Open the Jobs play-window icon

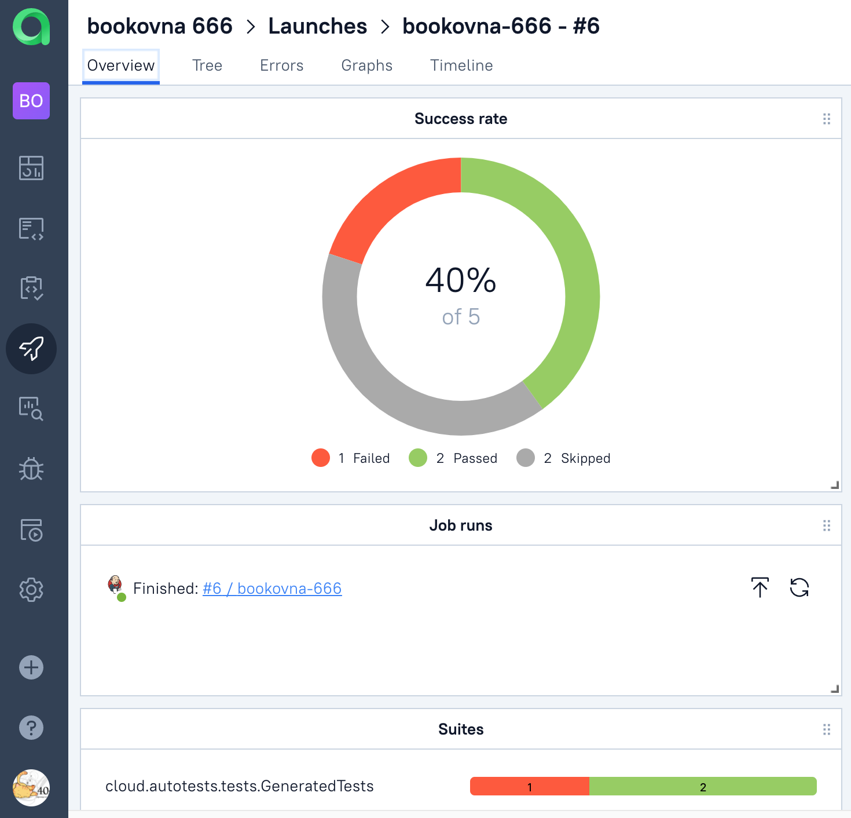coord(31,529)
